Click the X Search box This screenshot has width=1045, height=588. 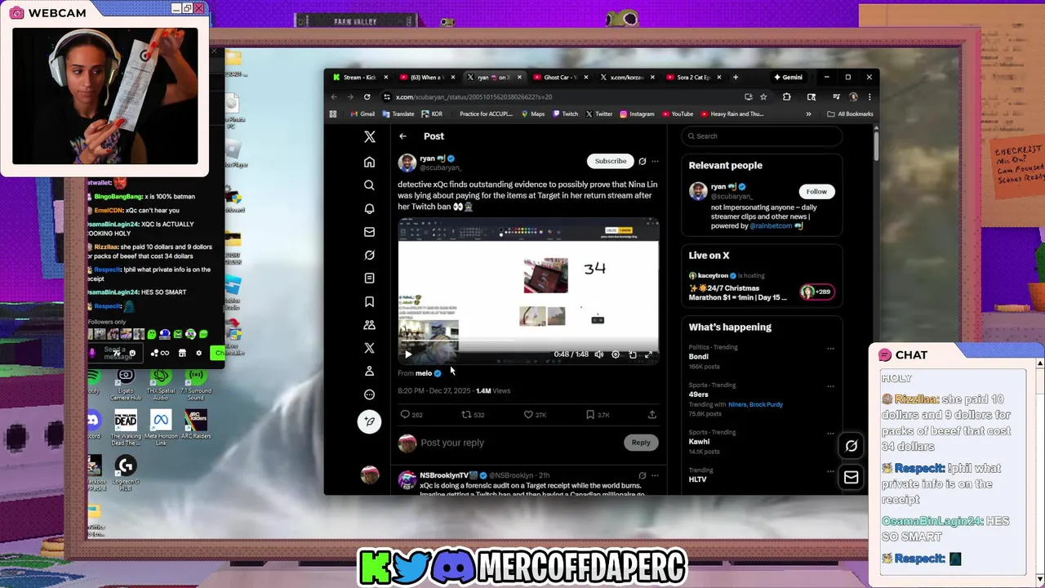tap(762, 136)
